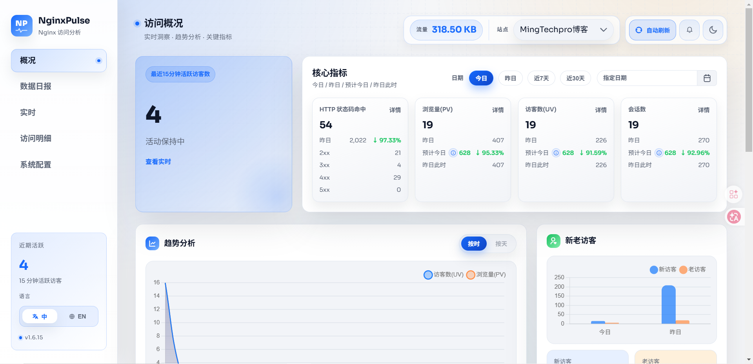The width and height of the screenshot is (753, 364).
Task: Open notifications bell icon
Action: 689,30
